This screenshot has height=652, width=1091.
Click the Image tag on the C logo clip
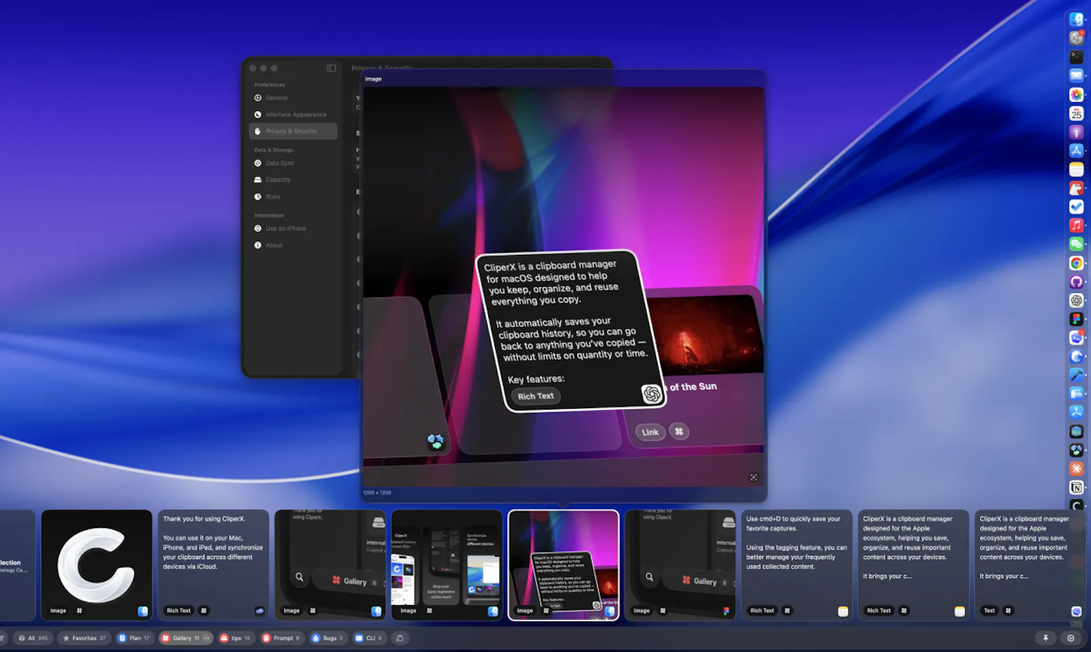point(58,610)
